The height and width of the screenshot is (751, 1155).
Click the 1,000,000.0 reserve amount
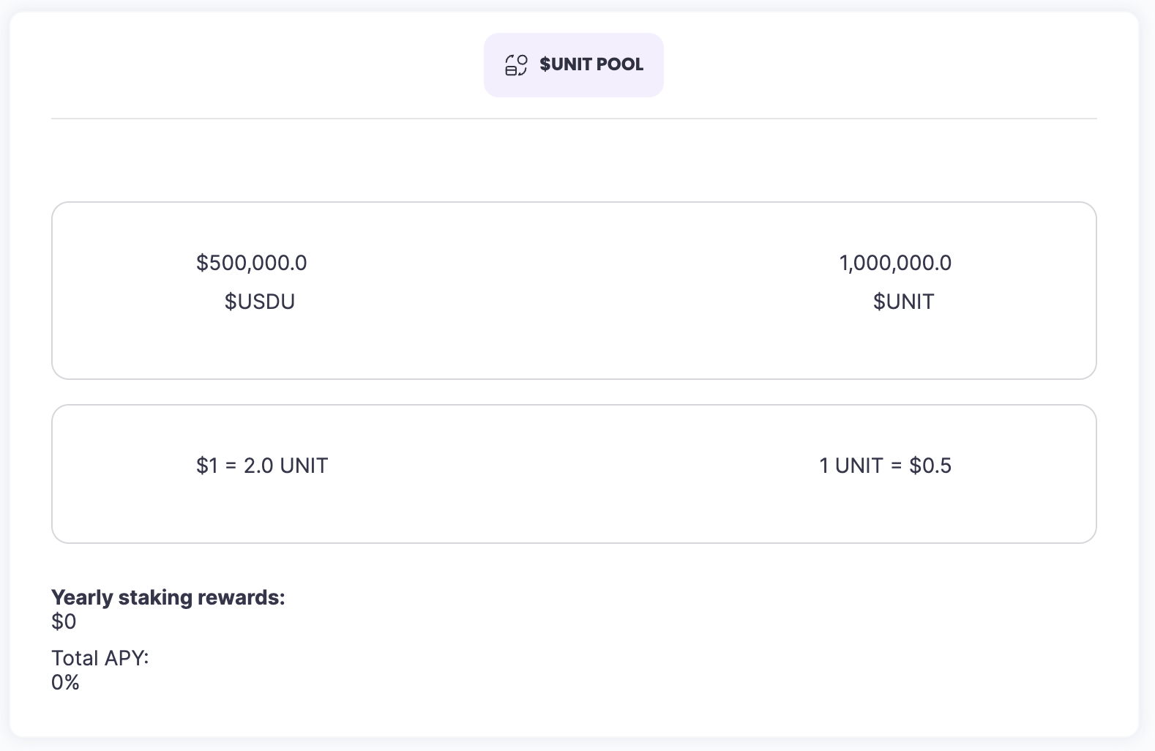895,263
